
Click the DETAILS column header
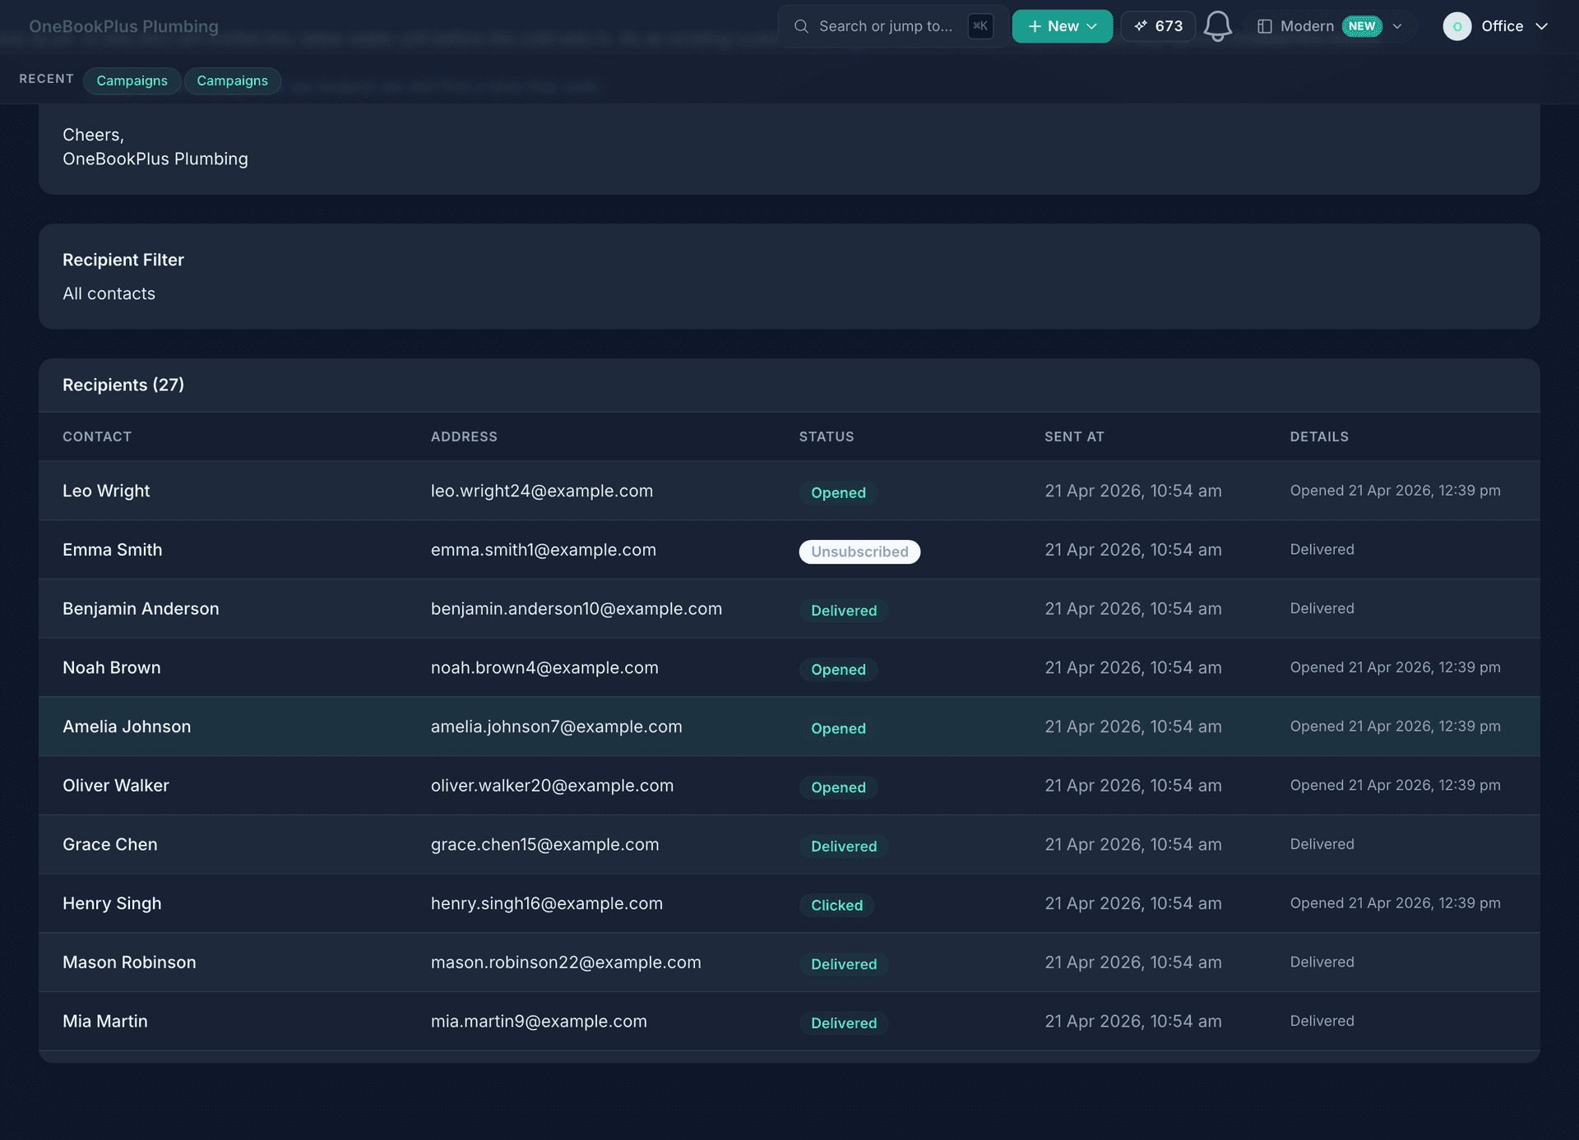pos(1319,436)
